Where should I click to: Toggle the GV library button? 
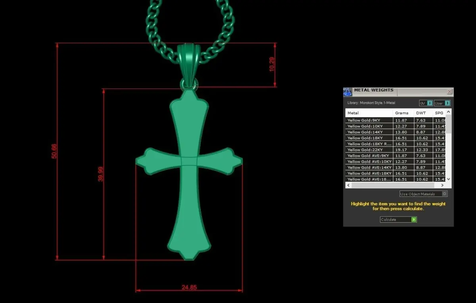(x=426, y=103)
